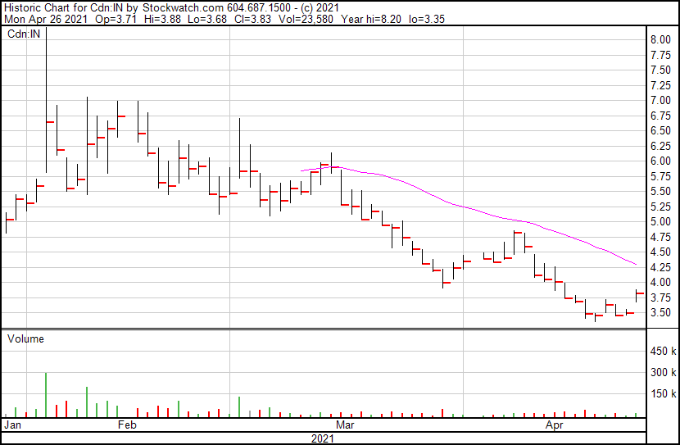The width and height of the screenshot is (680, 445).
Task: Click the Volume panel label
Action: tap(25, 338)
